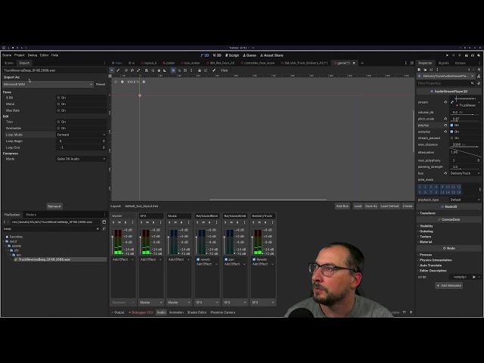
Task: Adjust the volume_db slider
Action: [x=465, y=114]
